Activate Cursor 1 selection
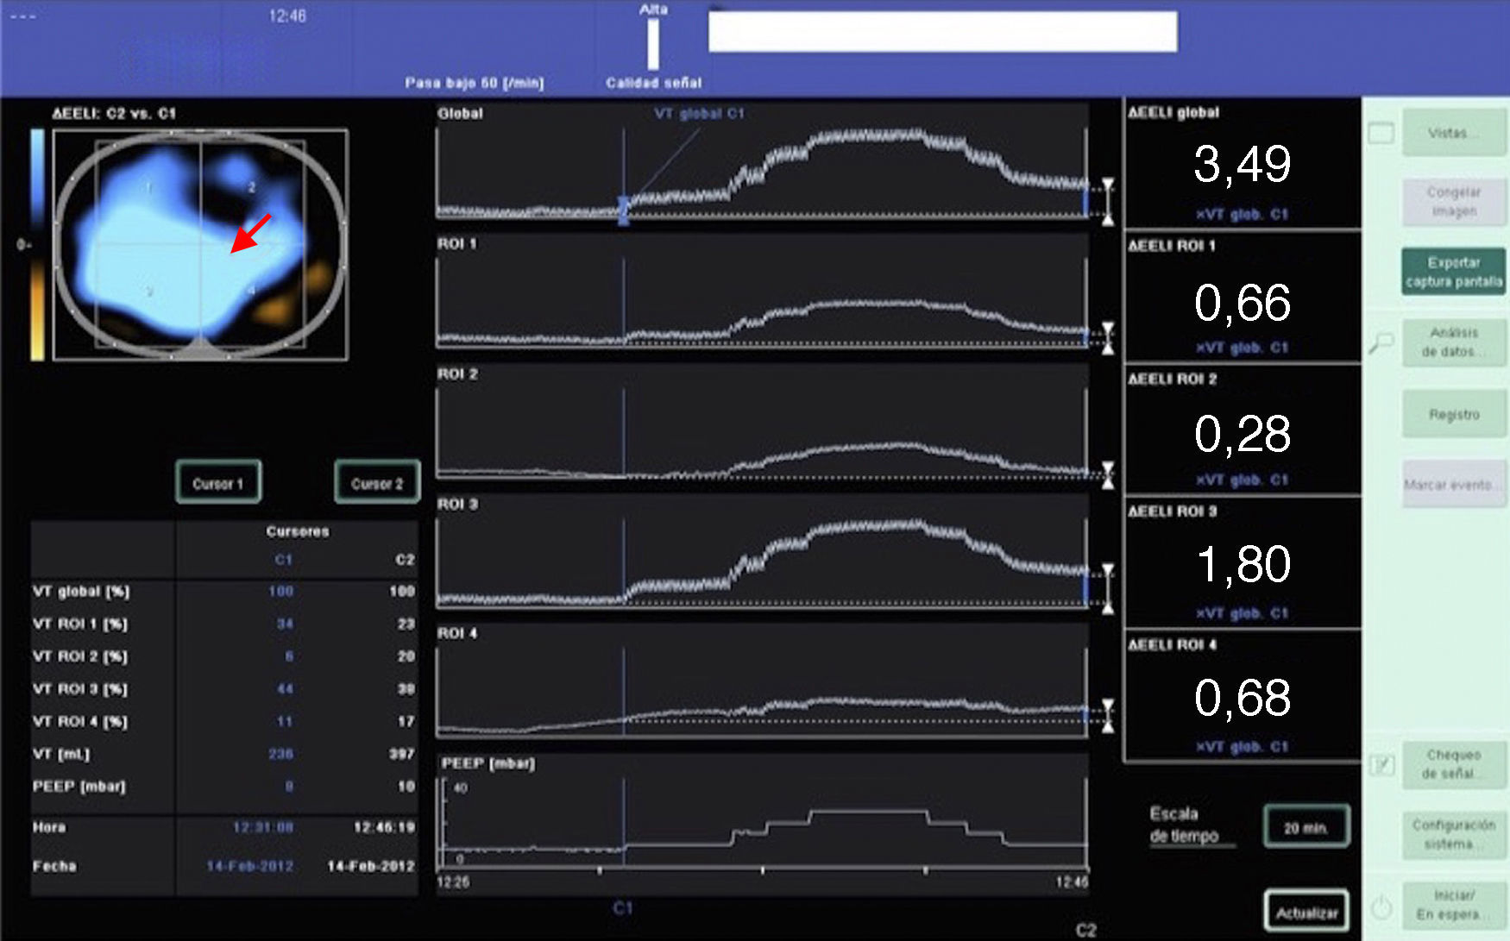Image resolution: width=1510 pixels, height=941 pixels. tap(217, 483)
